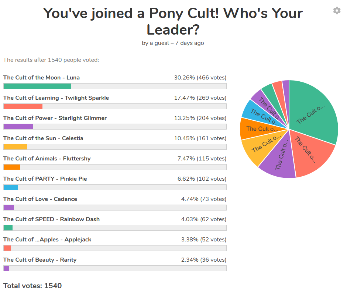The image size is (347, 297).
Task: Click 'The Cult of SPEED - Rainbow Dash' label
Action: click(x=51, y=219)
